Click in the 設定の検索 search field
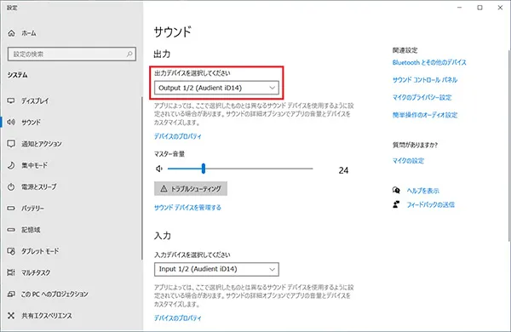 tap(72, 54)
